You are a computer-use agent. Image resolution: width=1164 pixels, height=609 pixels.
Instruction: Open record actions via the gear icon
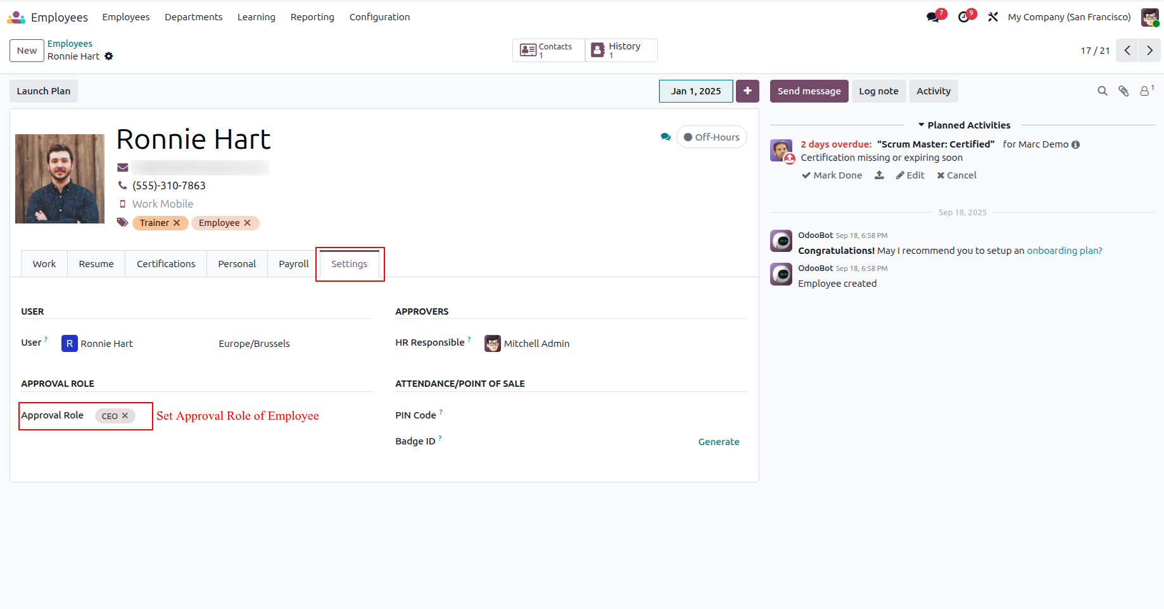109,56
